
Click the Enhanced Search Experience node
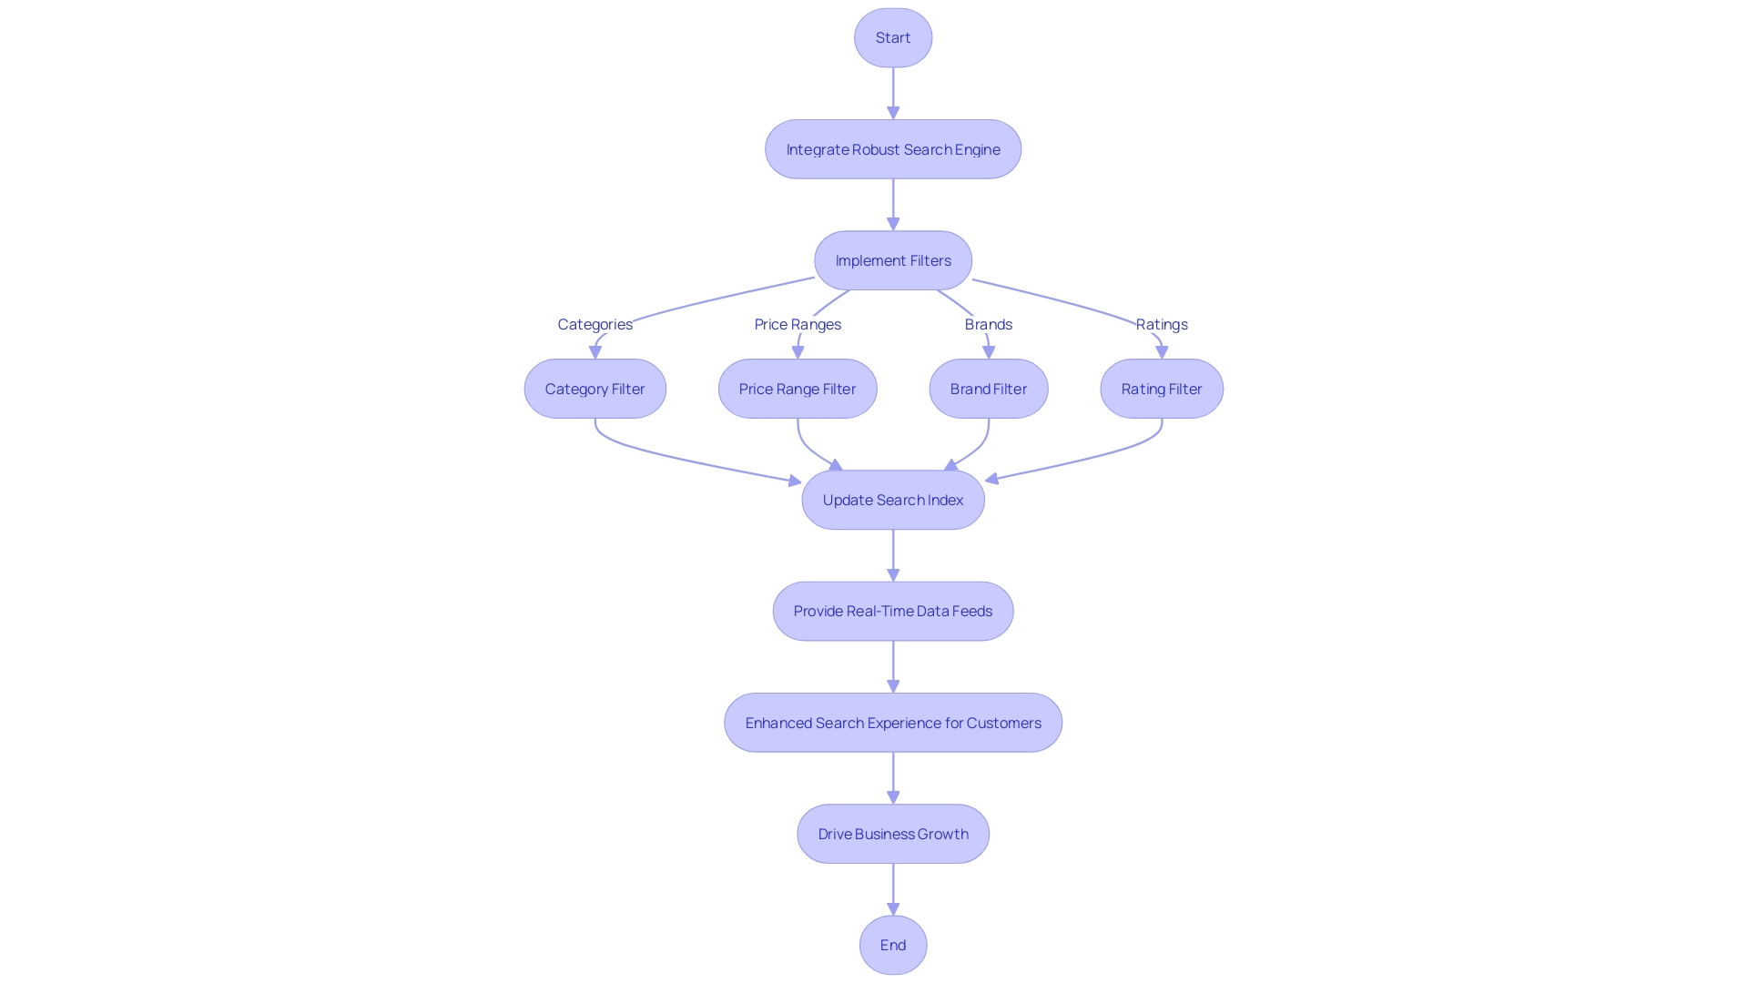(893, 723)
